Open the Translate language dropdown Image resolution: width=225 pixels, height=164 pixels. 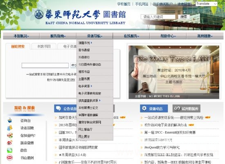(206, 4)
